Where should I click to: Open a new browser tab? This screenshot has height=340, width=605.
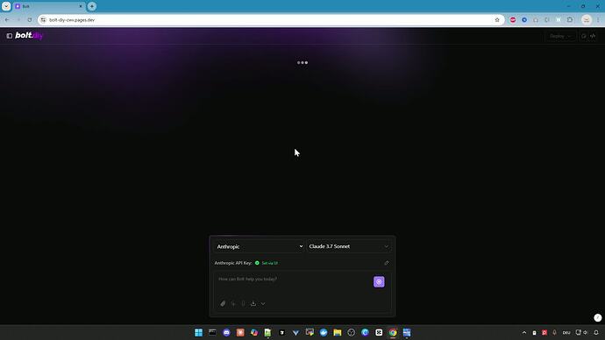pos(92,6)
